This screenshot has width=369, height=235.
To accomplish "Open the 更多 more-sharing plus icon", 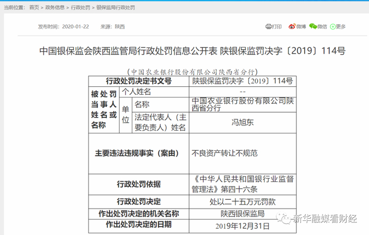I will click(x=333, y=27).
